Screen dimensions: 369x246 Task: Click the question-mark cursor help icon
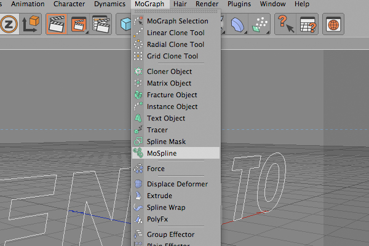(x=286, y=24)
